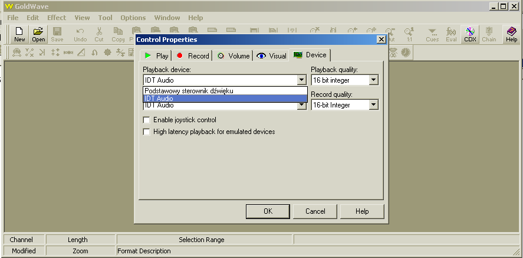523x258 pixels.
Task: Click the Cues toolbar icon
Action: click(x=432, y=35)
